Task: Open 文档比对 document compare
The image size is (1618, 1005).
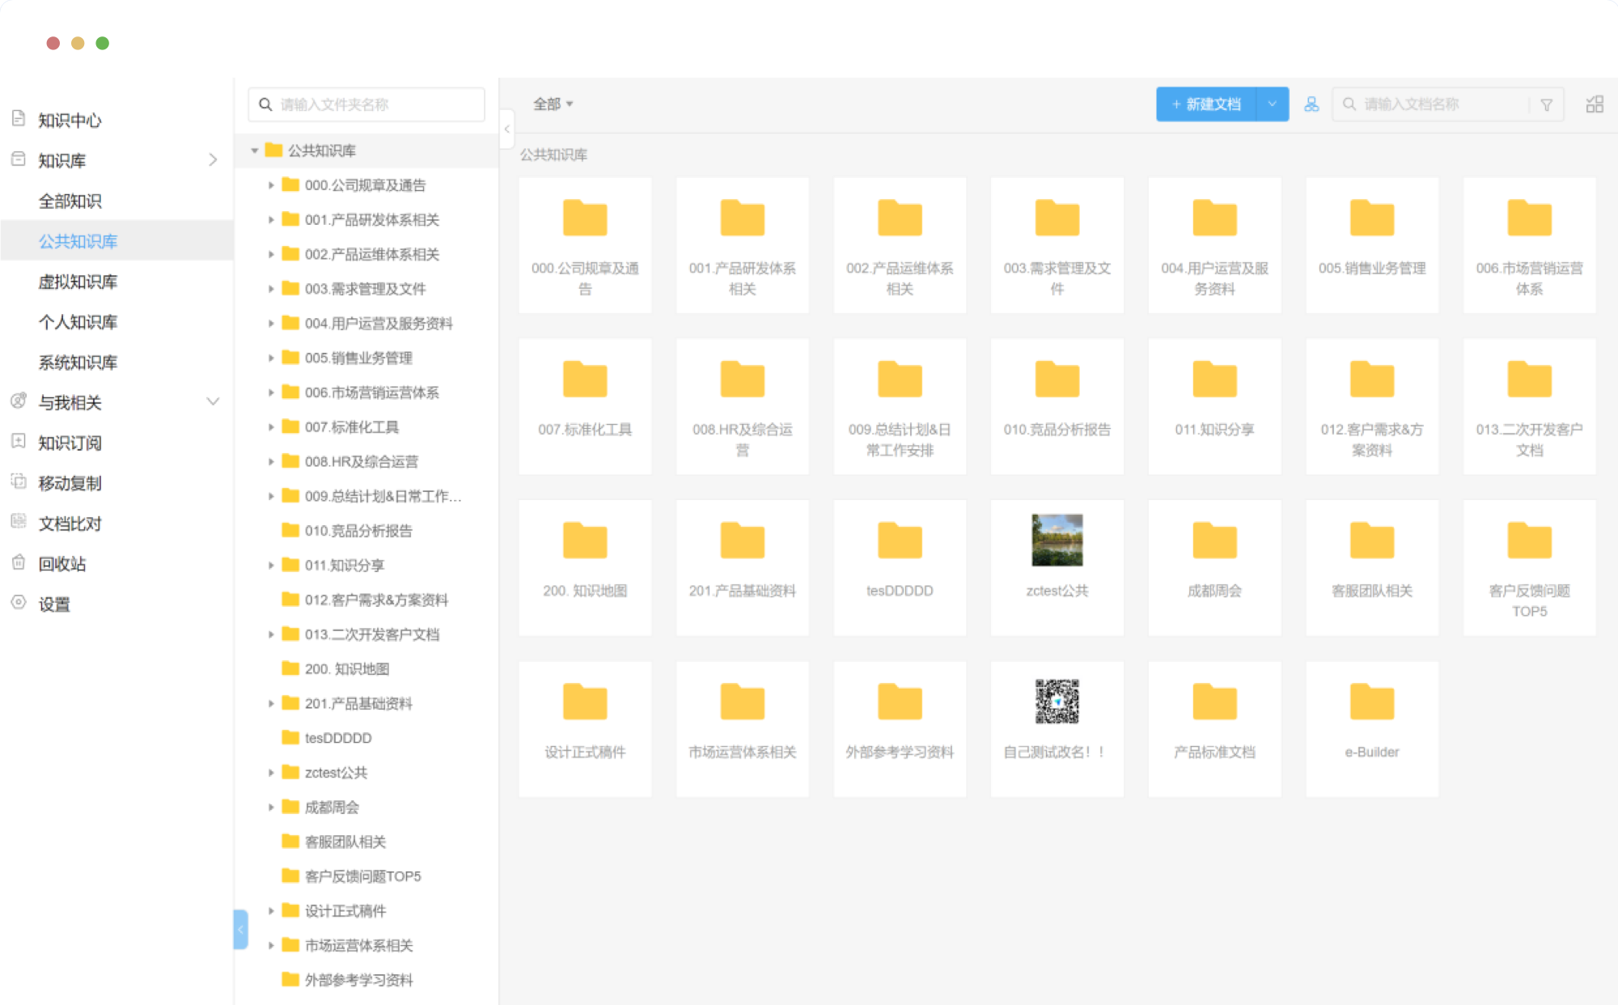Action: click(70, 524)
